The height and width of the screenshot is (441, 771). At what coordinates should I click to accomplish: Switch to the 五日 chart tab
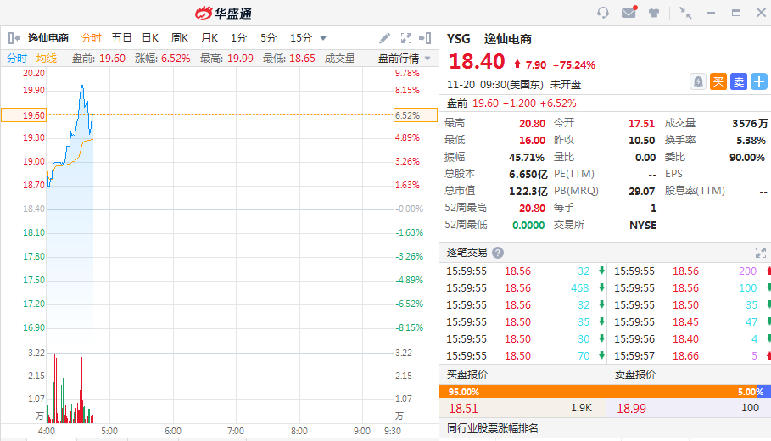121,38
